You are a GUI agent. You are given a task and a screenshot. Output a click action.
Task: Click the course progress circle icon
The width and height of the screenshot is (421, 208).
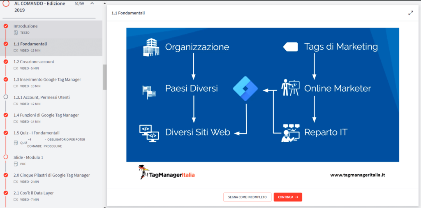[6, 3]
